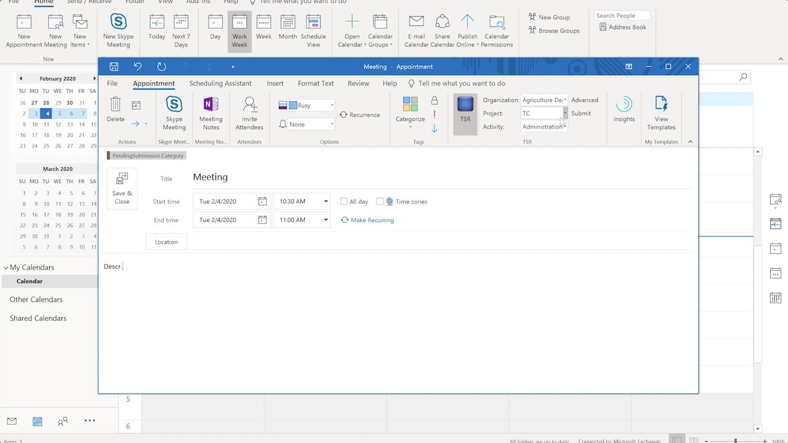Open Help tab in Meeting window

[390, 84]
